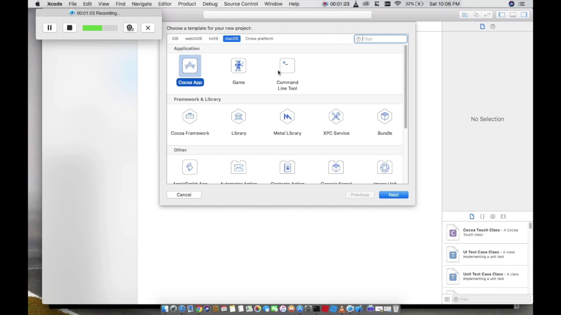Select Unit Test Case Class template
This screenshot has height=315, width=561.
486,276
